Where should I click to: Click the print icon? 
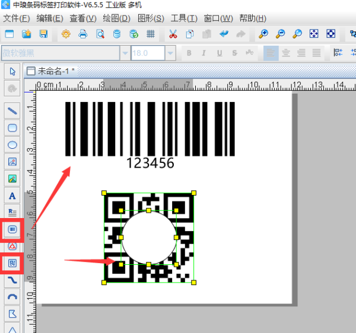83,34
